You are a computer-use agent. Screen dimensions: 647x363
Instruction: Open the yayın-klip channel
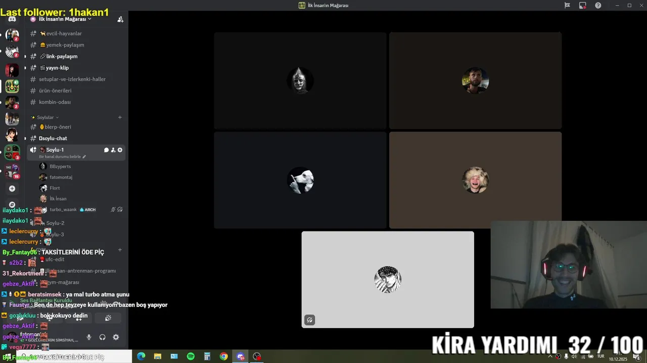point(76,68)
